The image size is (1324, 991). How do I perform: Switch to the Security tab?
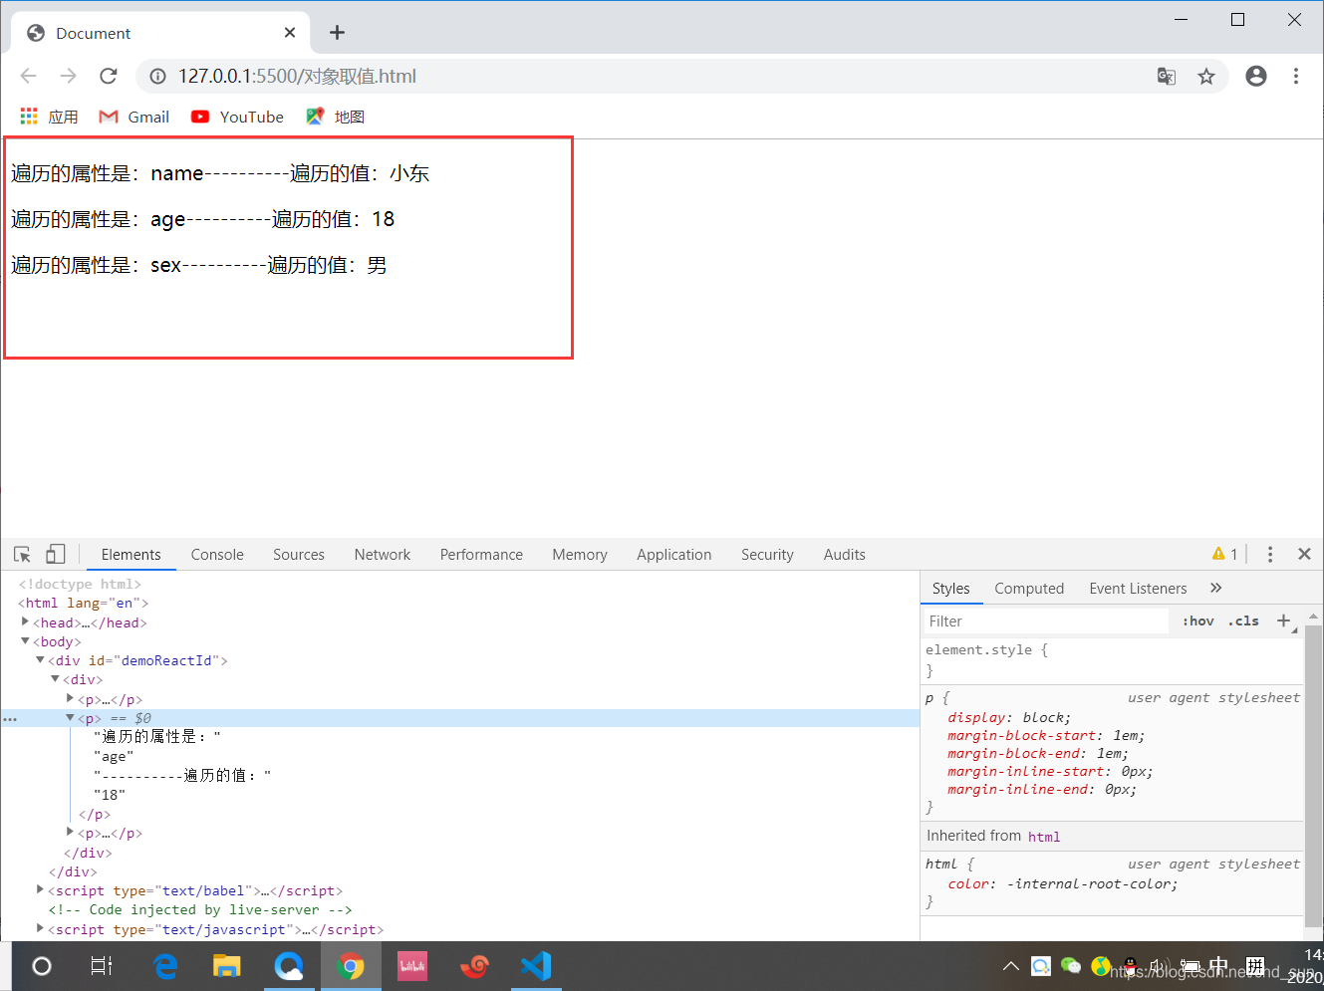point(767,555)
